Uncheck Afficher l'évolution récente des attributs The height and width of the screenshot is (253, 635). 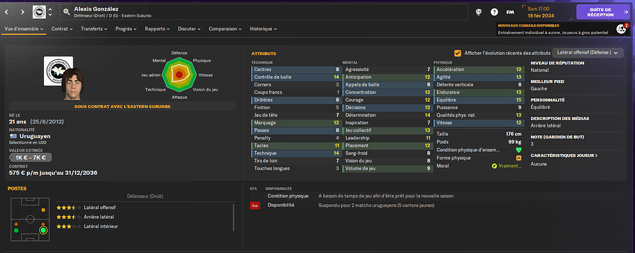[x=458, y=53]
